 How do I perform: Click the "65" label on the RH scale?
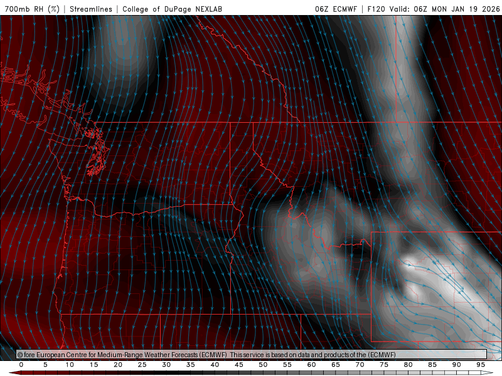[x=336, y=365]
